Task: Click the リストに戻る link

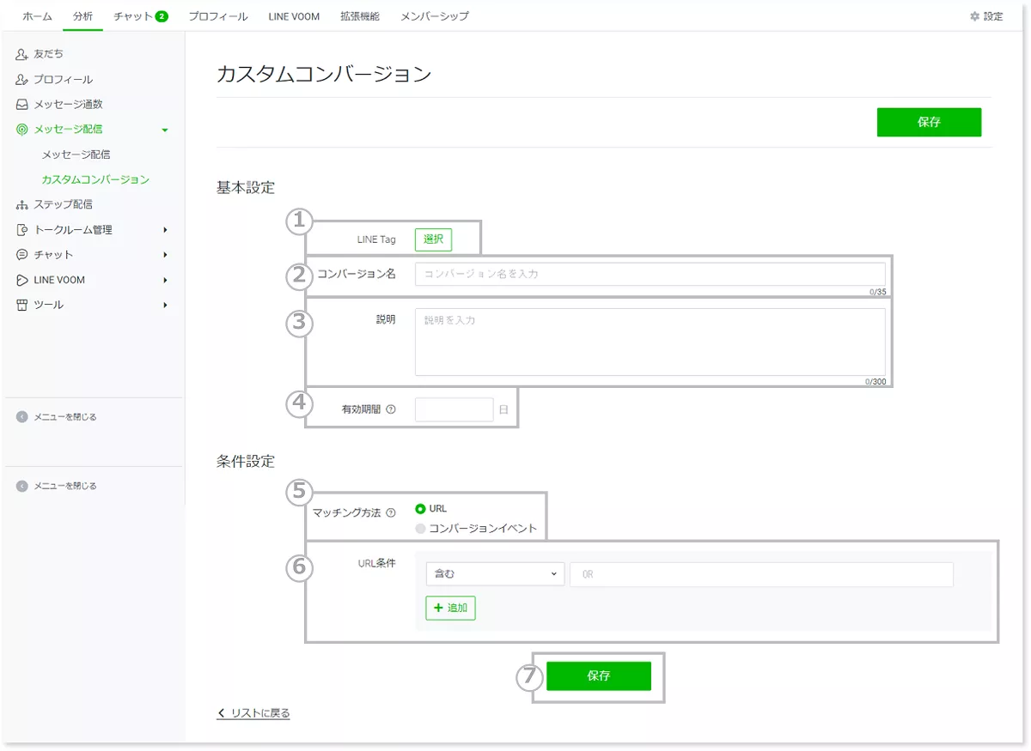Action: pos(254,713)
